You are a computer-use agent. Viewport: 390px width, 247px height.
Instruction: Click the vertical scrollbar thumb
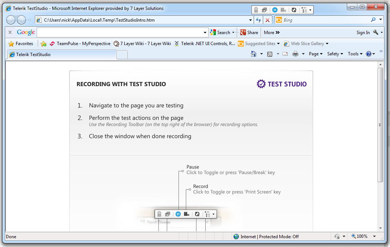380,125
